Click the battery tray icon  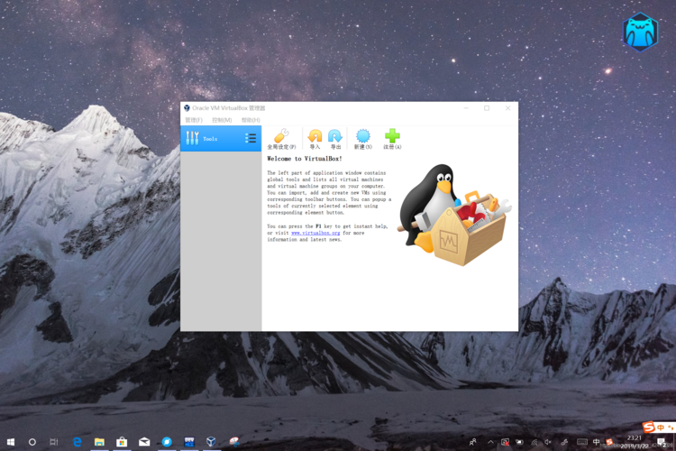click(x=520, y=442)
